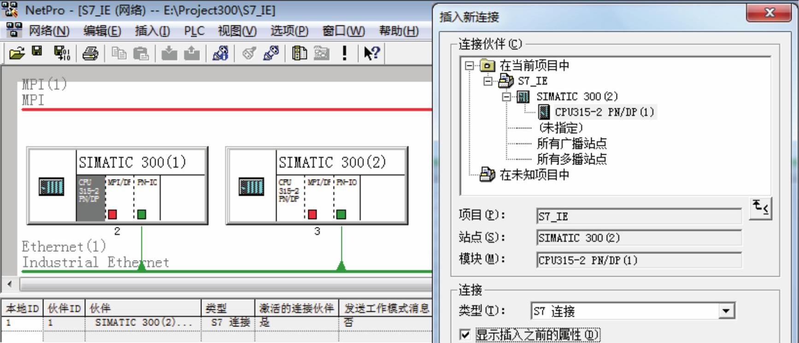Collapse the SIMATIC 300(2) tree node

506,97
